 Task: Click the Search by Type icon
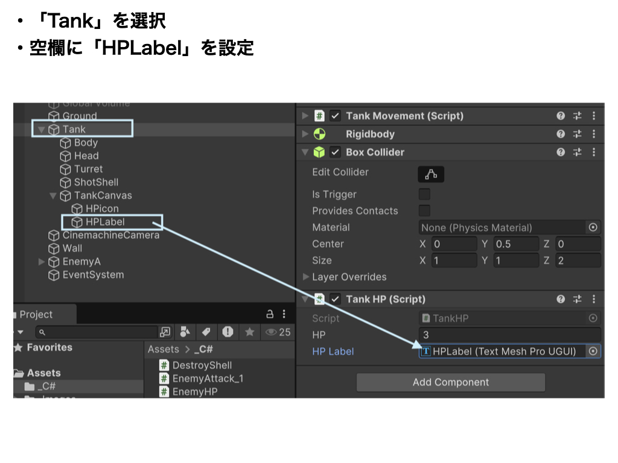[x=185, y=332]
